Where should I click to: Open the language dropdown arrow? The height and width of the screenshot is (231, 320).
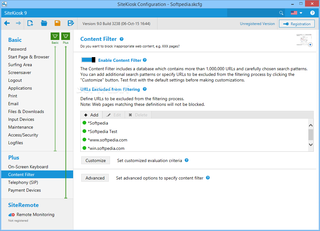point(301,13)
